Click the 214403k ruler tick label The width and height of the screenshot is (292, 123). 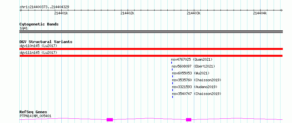[194, 13]
